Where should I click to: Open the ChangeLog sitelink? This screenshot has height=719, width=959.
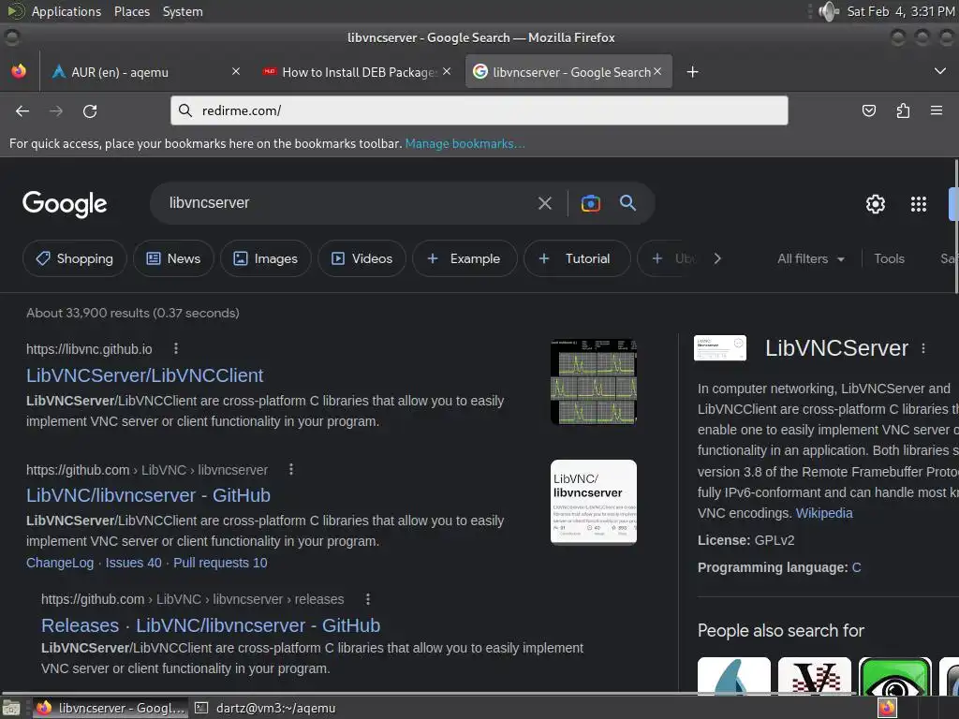pyautogui.click(x=60, y=563)
